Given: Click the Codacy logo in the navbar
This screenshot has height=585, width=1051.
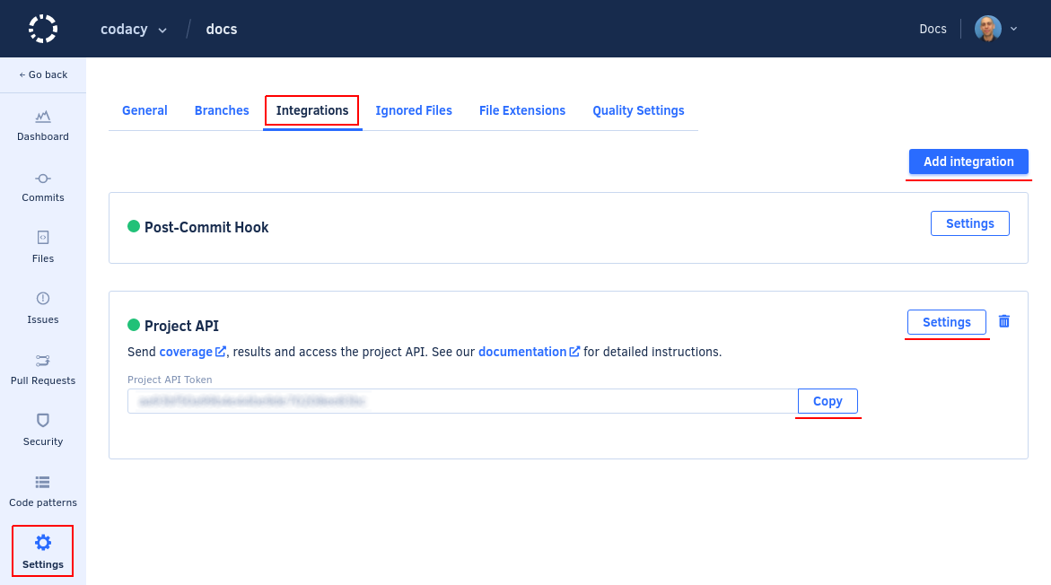Looking at the screenshot, I should pyautogui.click(x=42, y=28).
